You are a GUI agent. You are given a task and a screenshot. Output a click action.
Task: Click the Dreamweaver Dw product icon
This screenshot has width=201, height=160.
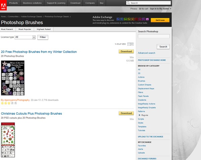(125, 19)
